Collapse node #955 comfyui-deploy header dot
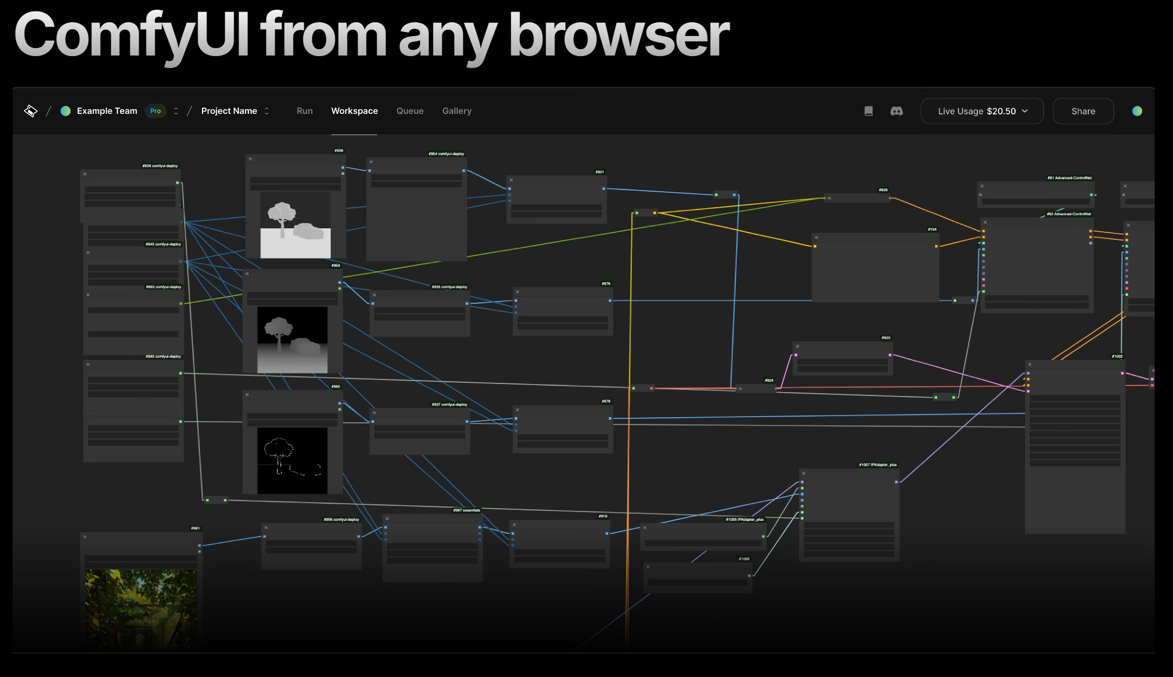The height and width of the screenshot is (677, 1173). tap(374, 295)
